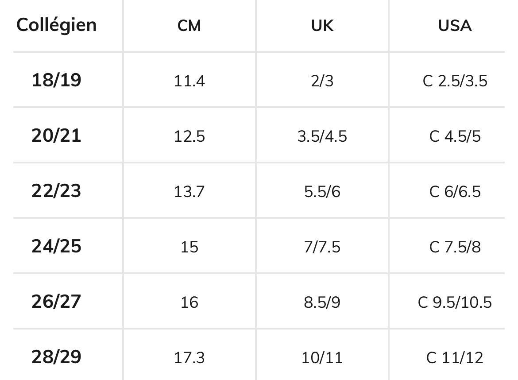Select the 28/29 size row label

(x=57, y=357)
